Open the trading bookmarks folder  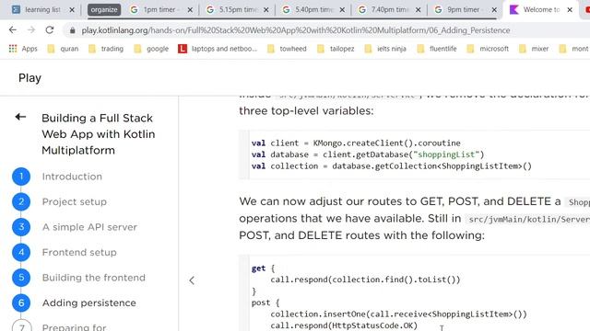click(x=106, y=49)
